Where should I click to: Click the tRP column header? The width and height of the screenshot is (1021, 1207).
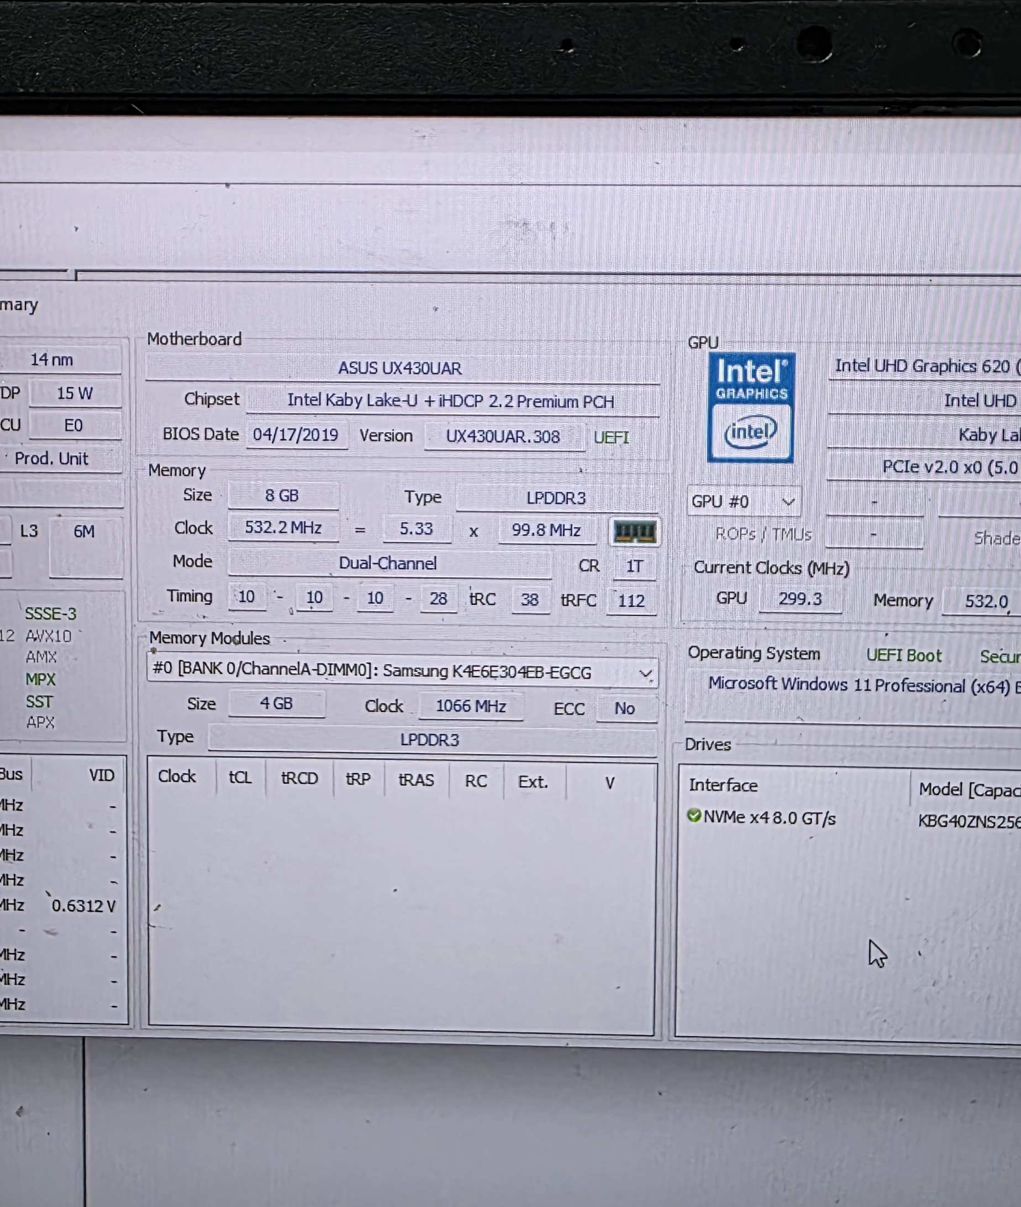pyautogui.click(x=358, y=779)
